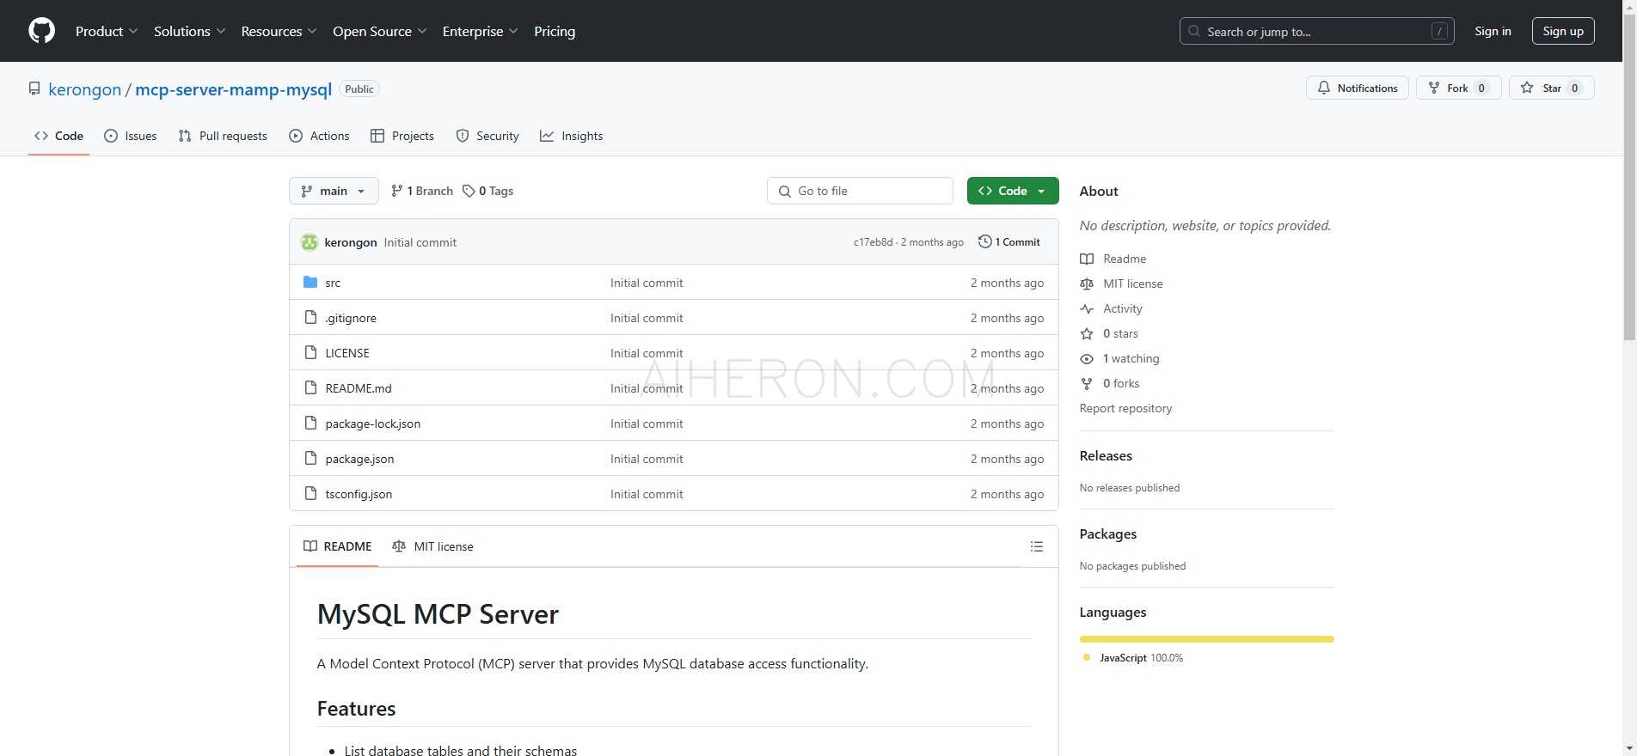Click the file icon next to README.md

(x=310, y=388)
